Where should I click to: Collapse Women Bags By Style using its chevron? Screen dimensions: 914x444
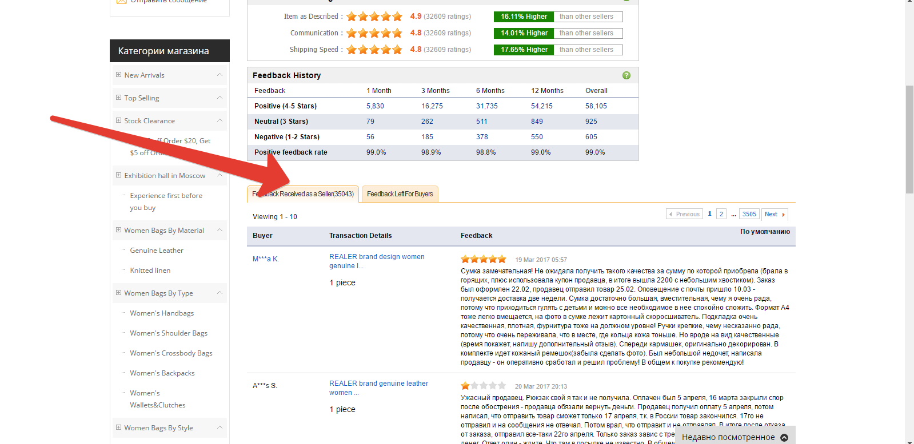(219, 427)
